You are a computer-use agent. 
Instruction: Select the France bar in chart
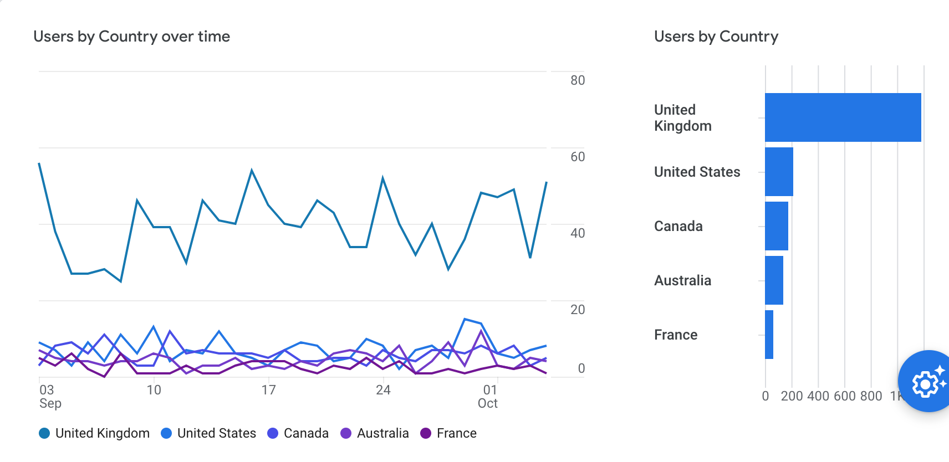[x=769, y=335]
